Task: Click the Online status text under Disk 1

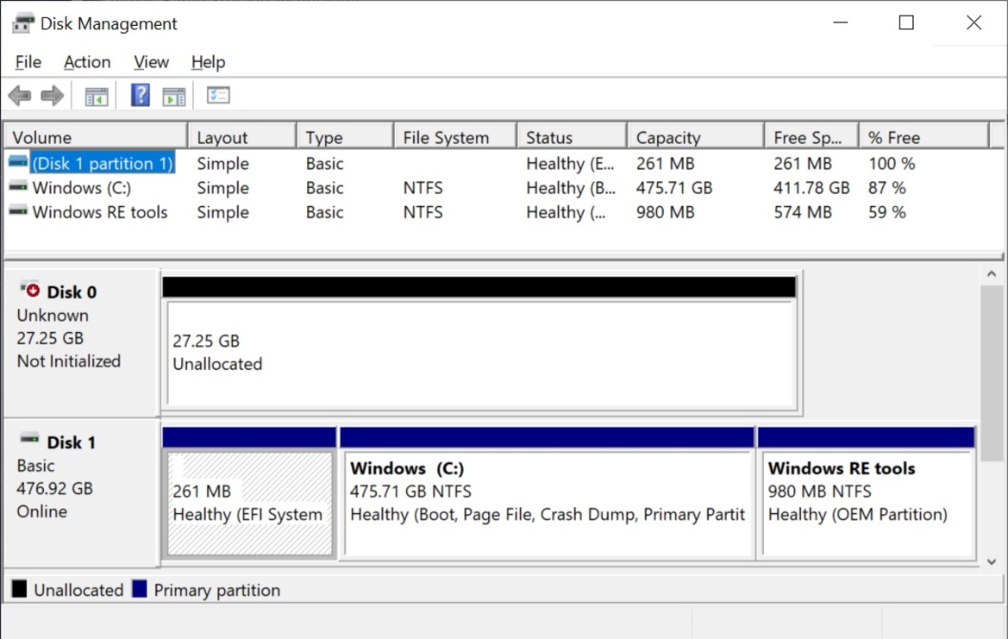Action: (x=41, y=511)
